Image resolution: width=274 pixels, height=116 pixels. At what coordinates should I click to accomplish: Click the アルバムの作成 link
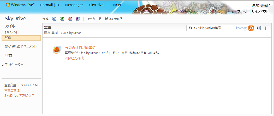74,58
